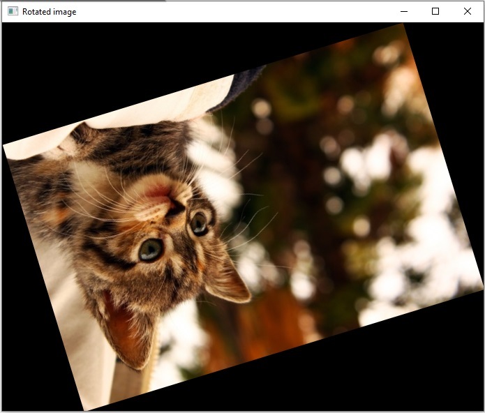Maximize the Rotated image window
Viewport: 485px width, 413px height.
pos(435,11)
